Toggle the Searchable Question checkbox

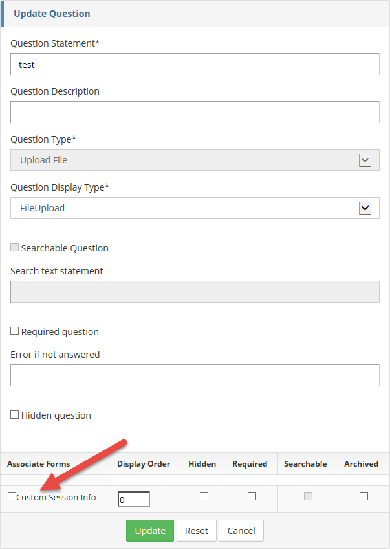click(15, 248)
